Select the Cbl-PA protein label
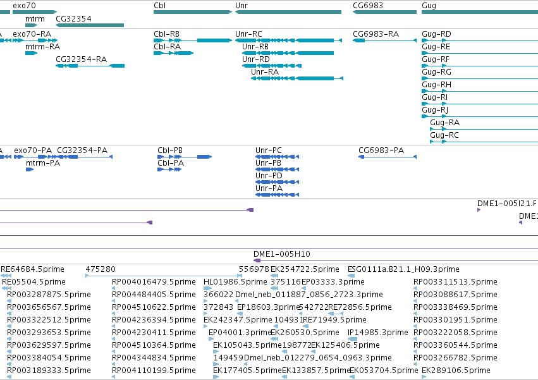This screenshot has height=380, width=538. pyautogui.click(x=171, y=163)
